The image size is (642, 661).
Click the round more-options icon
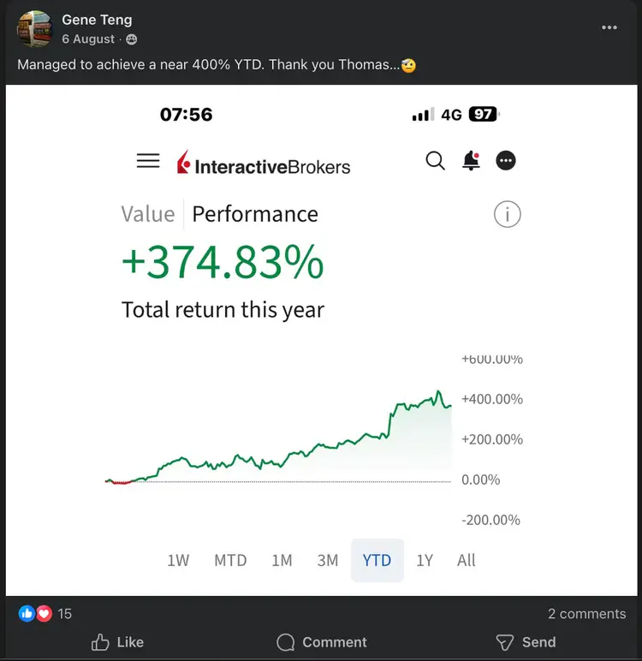pyautogui.click(x=505, y=161)
